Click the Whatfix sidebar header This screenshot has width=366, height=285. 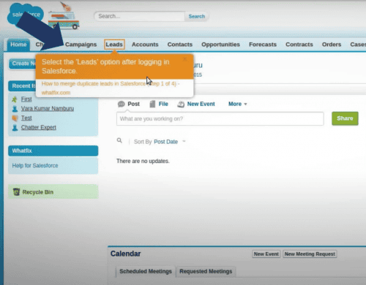tap(53, 151)
